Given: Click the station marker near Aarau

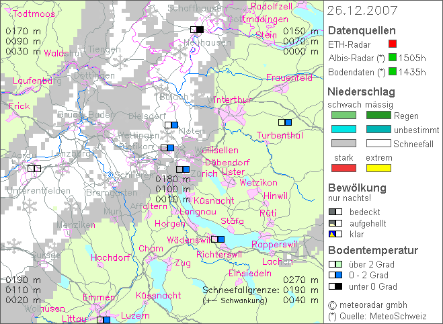Looking at the screenshot, I should pos(34,169).
